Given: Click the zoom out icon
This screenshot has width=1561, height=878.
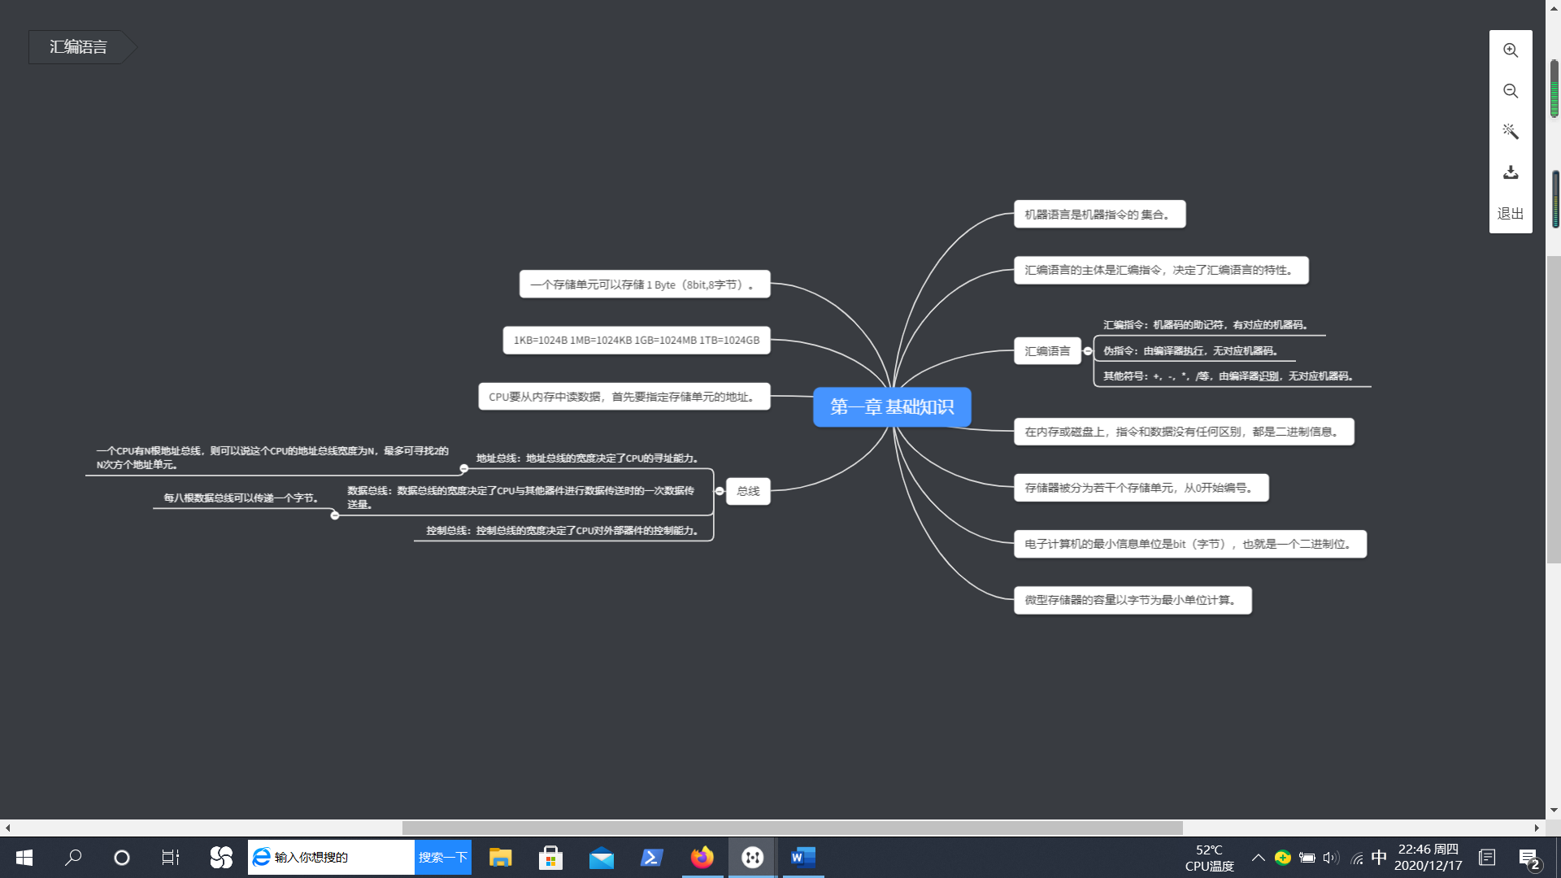Looking at the screenshot, I should coord(1510,90).
